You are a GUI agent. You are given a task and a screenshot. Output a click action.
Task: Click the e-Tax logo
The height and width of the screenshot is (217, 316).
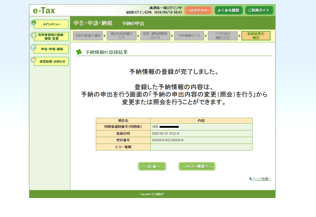point(44,11)
